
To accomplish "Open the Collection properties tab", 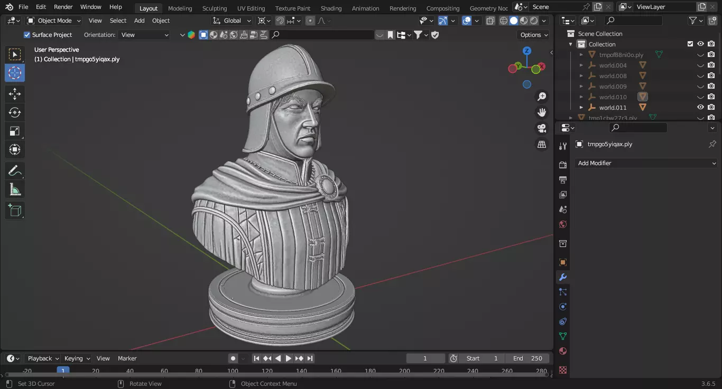I will pos(563,243).
